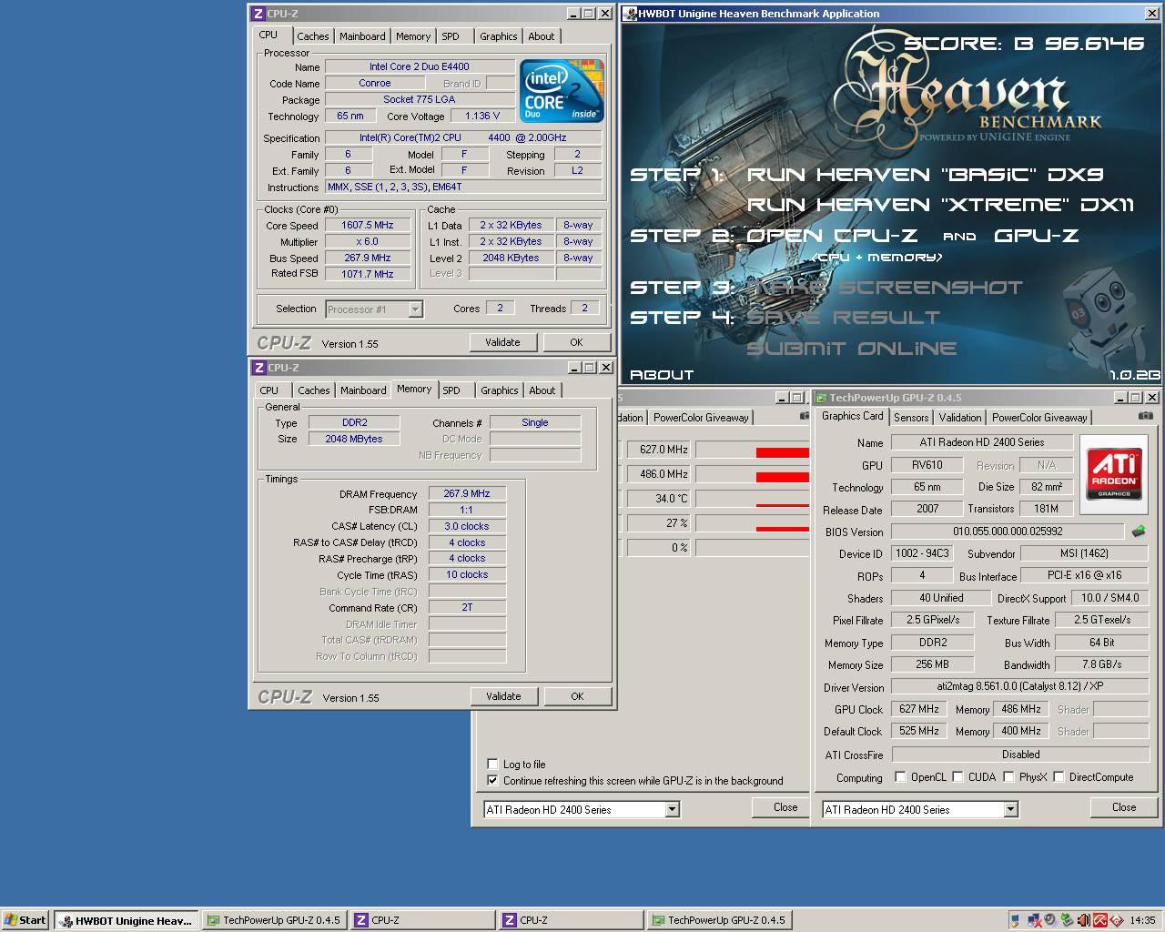
Task: Open the SPD tab in top CPU-Z window
Action: point(451,36)
